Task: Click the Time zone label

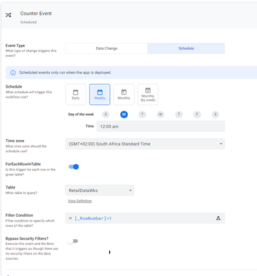Action: [15, 141]
